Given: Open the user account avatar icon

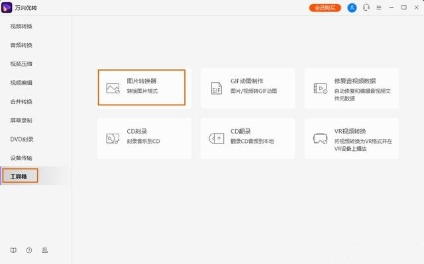Looking at the screenshot, I should pos(352,8).
